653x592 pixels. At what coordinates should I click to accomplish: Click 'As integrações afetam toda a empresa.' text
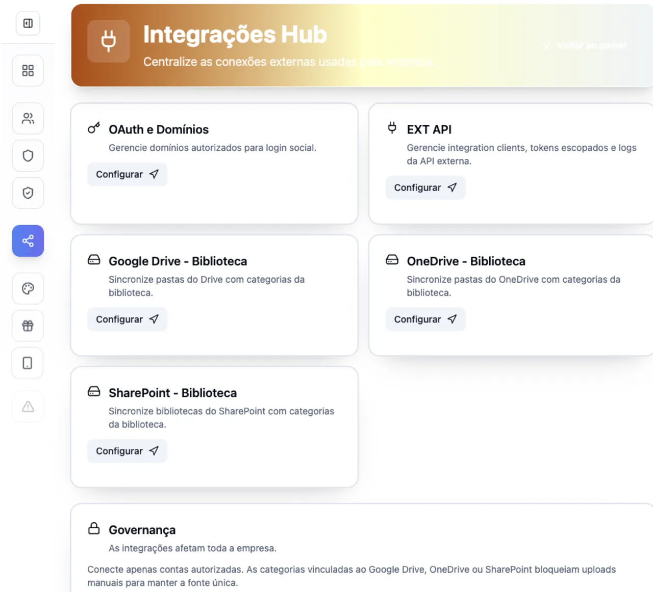pos(192,548)
